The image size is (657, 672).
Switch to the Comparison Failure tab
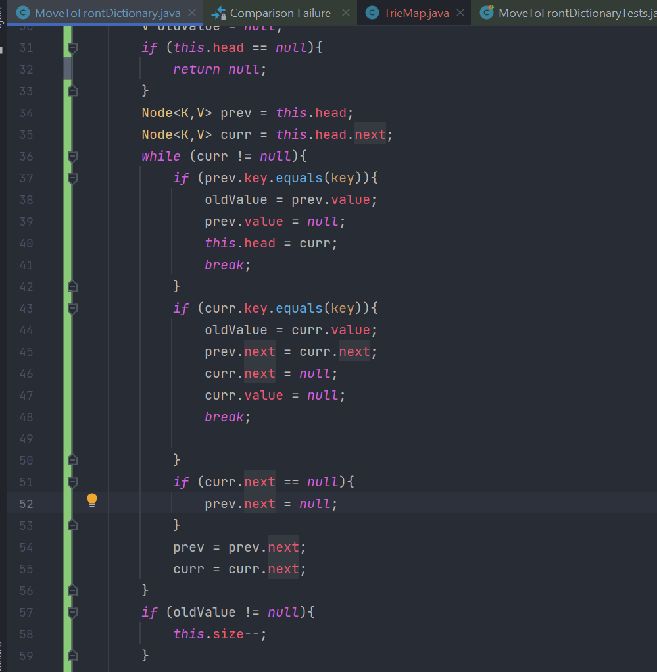[x=280, y=13]
